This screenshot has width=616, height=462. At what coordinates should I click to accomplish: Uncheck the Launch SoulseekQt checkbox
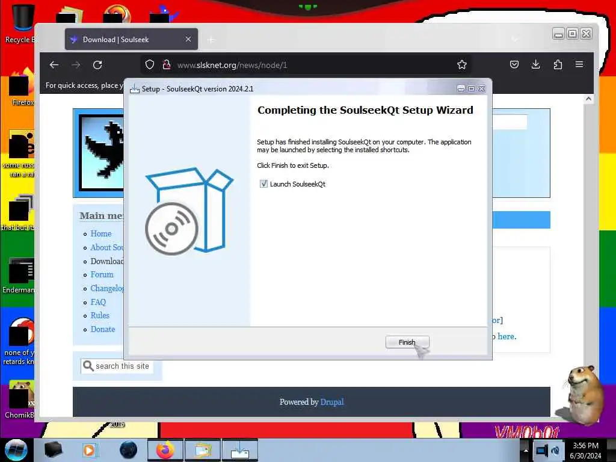point(263,183)
